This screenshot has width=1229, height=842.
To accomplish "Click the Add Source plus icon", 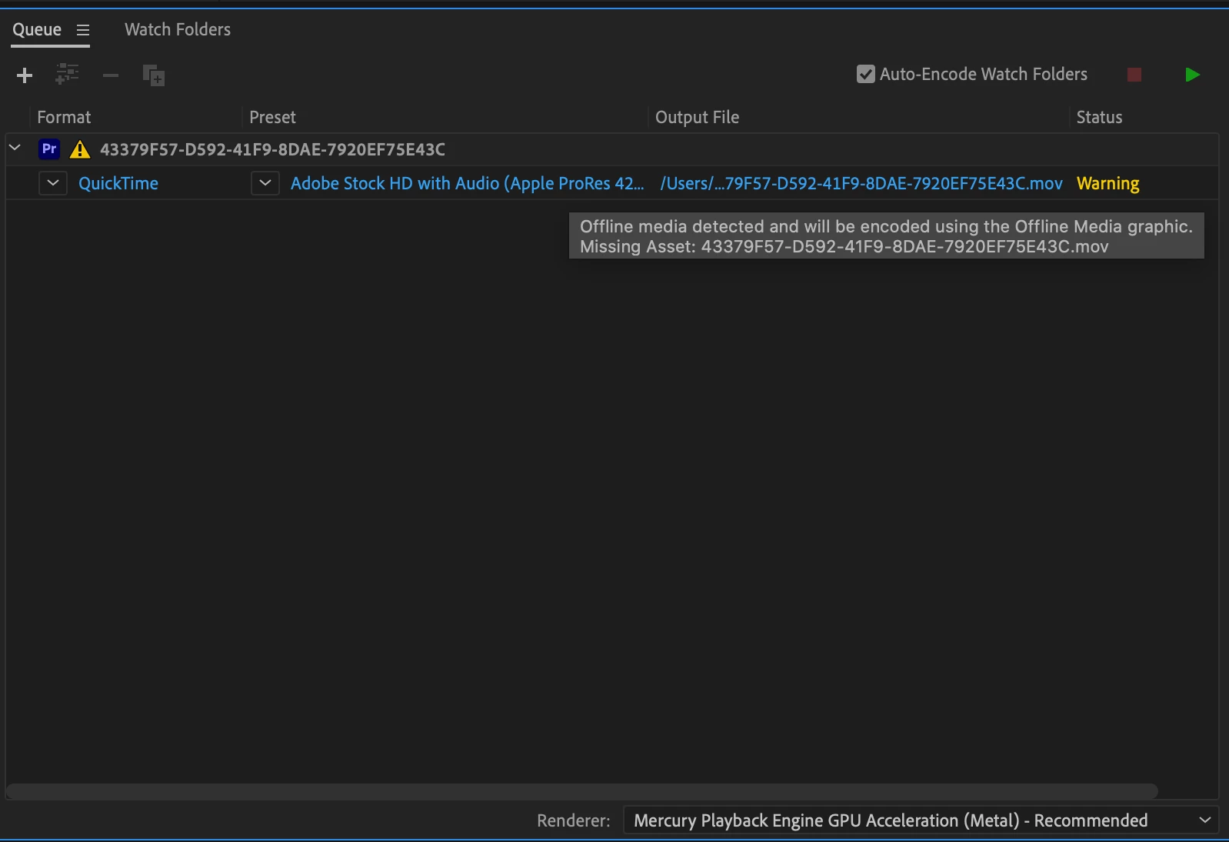I will (25, 75).
